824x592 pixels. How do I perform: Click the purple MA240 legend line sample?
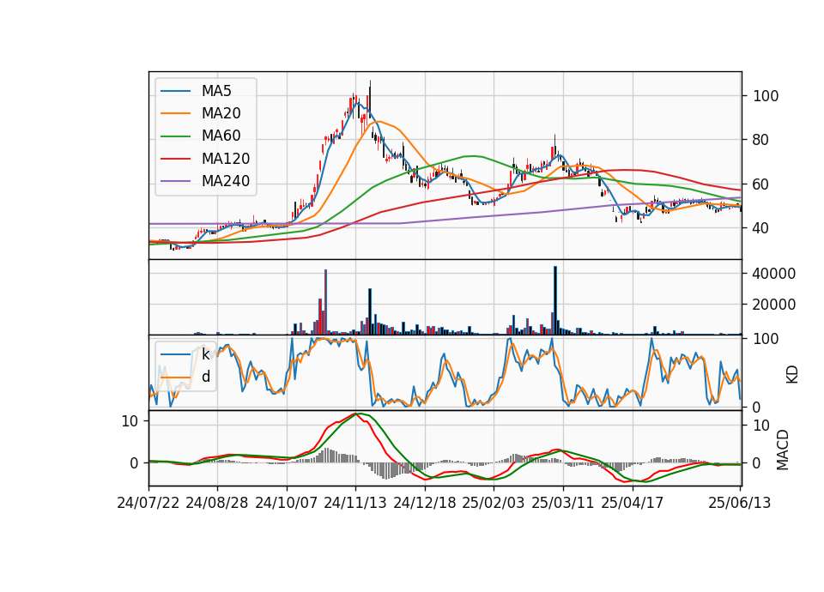point(175,181)
